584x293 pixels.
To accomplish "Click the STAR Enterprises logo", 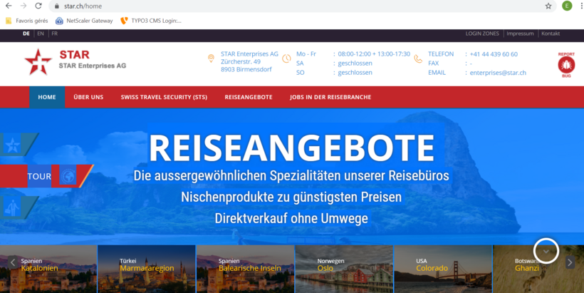I will pos(75,61).
